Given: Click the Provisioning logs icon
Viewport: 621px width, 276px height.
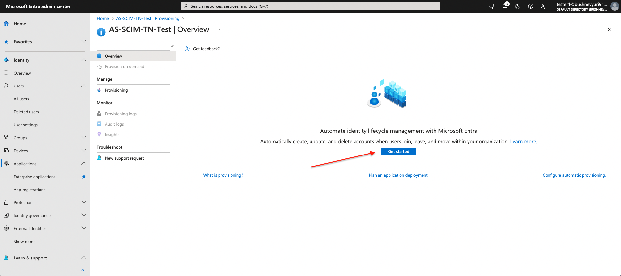Looking at the screenshot, I should click(99, 114).
